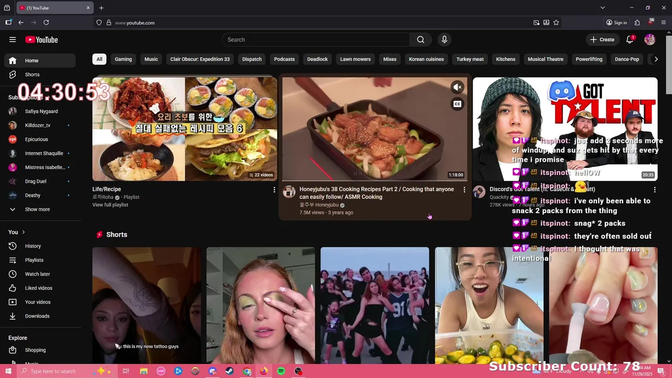
Task: Click the Windows taskbar search box
Action: [x=67, y=371]
